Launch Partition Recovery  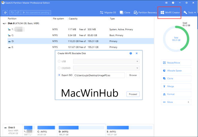[x=145, y=12]
